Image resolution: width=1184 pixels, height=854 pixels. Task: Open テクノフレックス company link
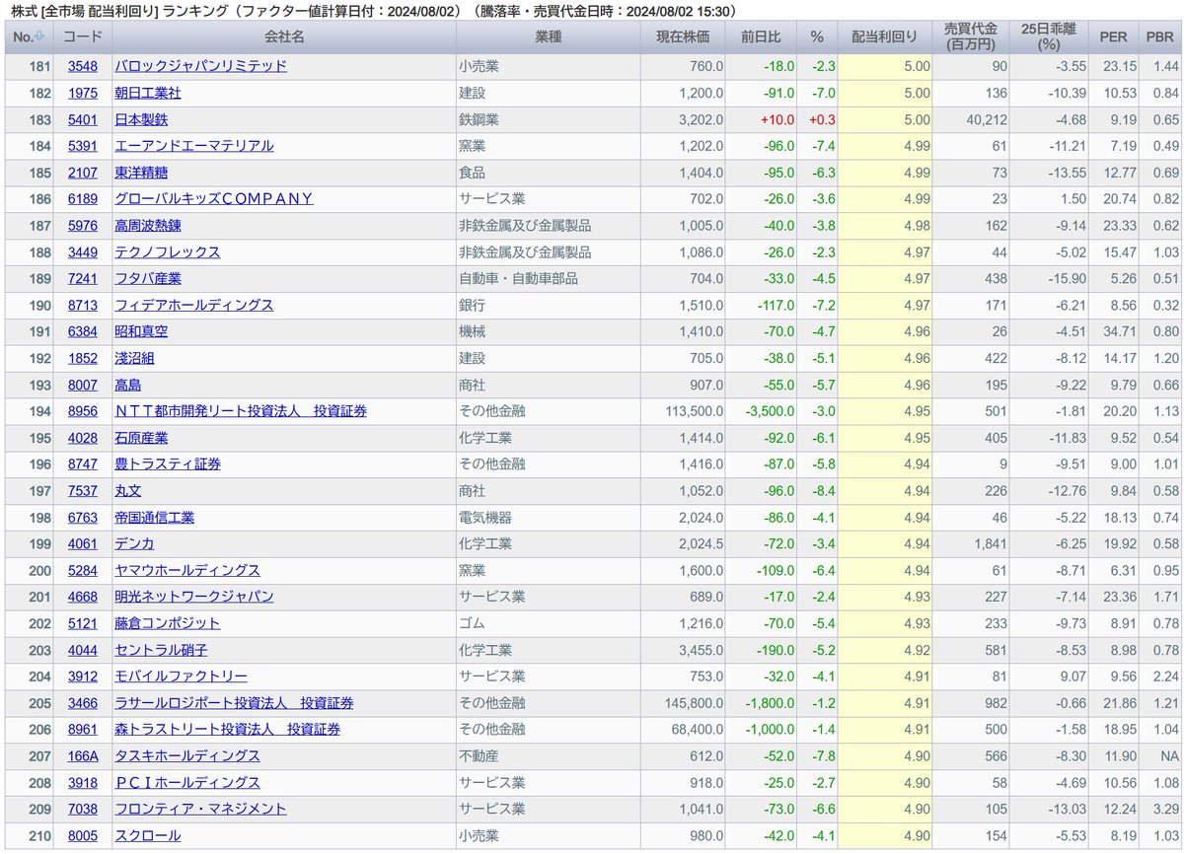click(168, 252)
